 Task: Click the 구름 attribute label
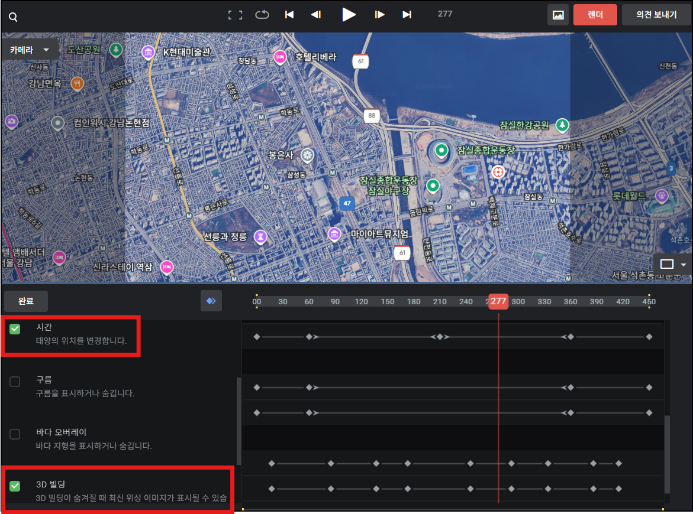tap(44, 379)
